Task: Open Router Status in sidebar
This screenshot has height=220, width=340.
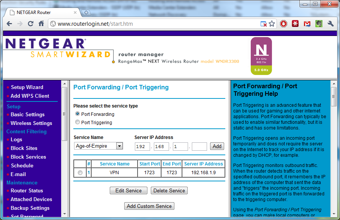Action: [x=27, y=190]
